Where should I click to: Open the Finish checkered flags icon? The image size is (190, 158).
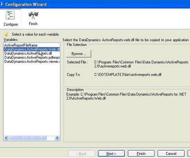33,15
